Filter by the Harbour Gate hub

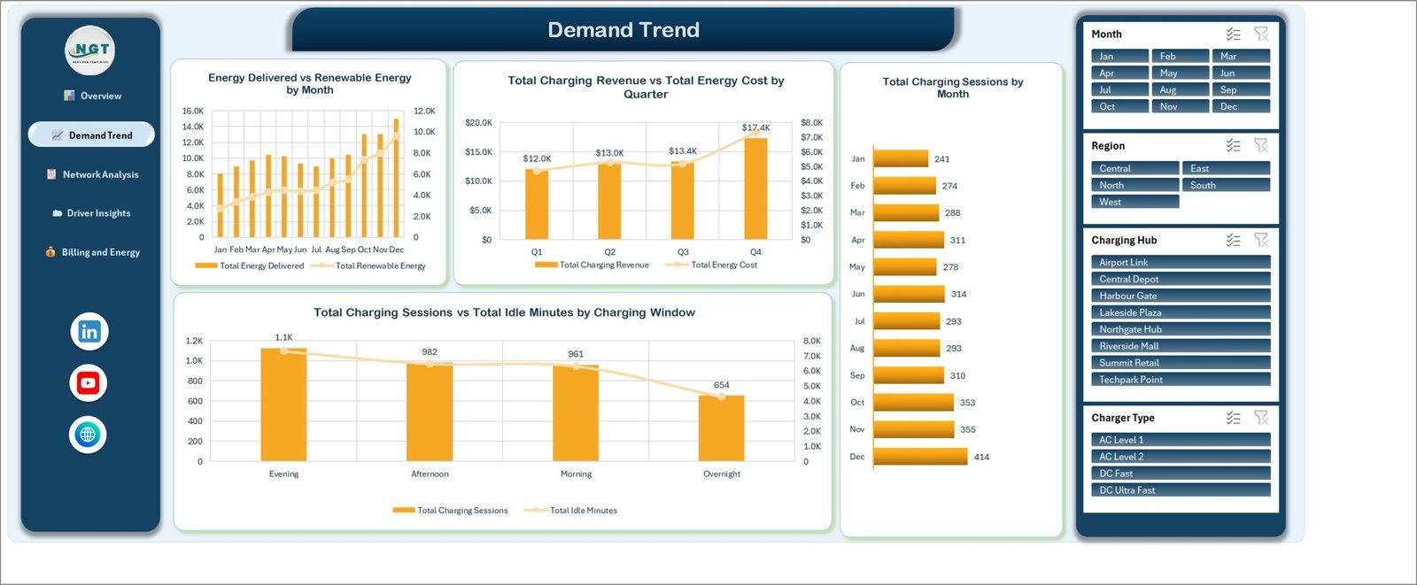(1181, 296)
